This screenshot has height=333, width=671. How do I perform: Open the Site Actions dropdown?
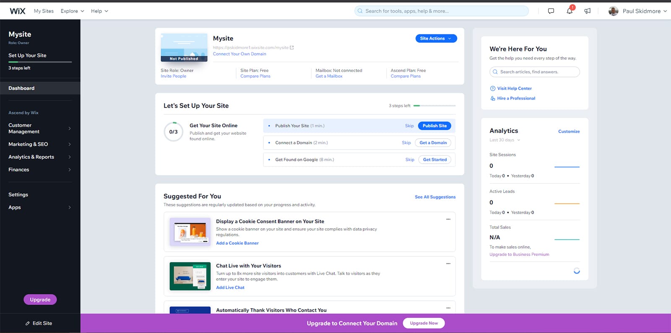[436, 39]
